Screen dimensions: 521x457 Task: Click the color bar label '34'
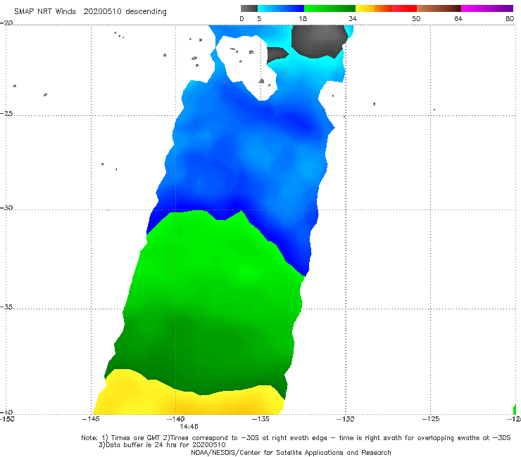[353, 19]
